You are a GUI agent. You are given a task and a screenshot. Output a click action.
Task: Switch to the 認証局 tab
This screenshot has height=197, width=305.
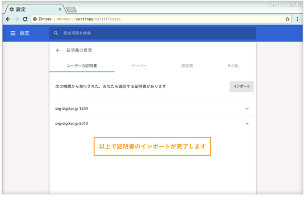187,66
